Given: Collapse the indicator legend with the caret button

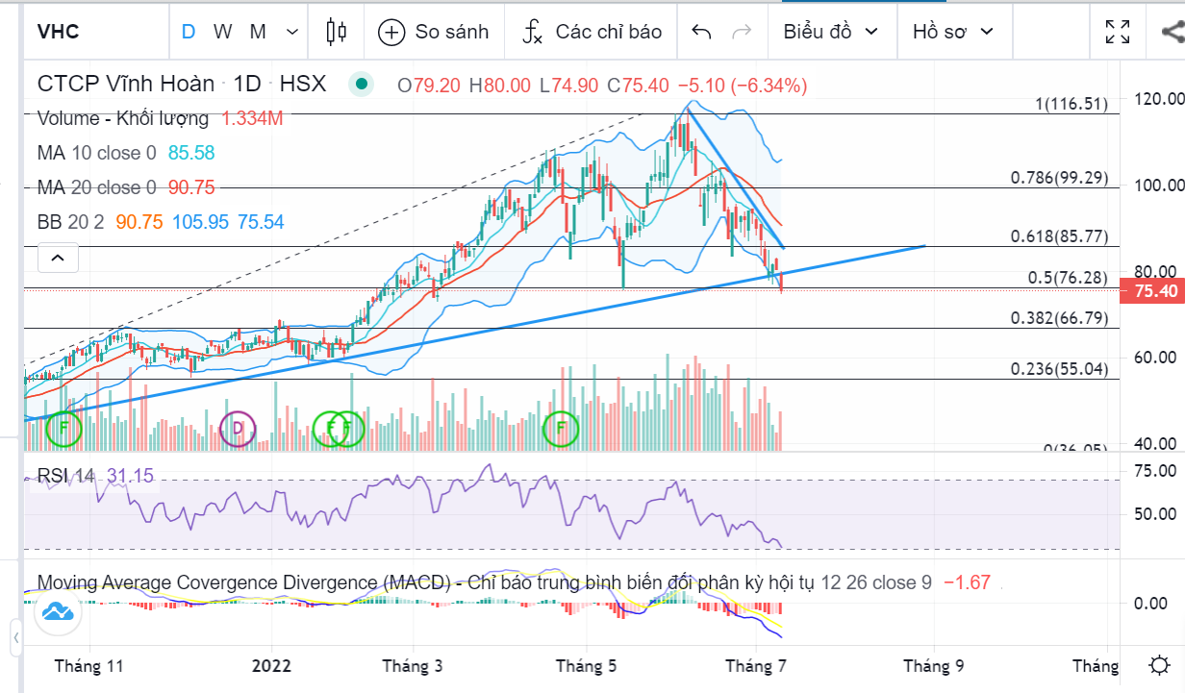Looking at the screenshot, I should tap(58, 258).
